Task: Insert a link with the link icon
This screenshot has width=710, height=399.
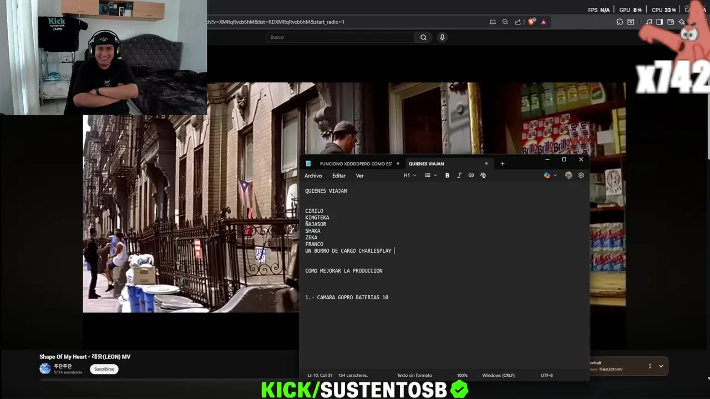Action: pos(471,176)
